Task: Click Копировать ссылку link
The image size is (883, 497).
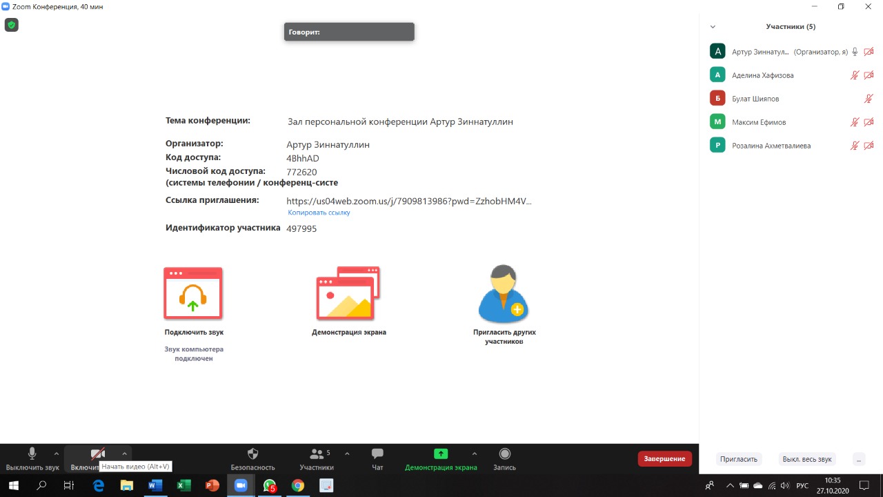Action: click(x=319, y=213)
